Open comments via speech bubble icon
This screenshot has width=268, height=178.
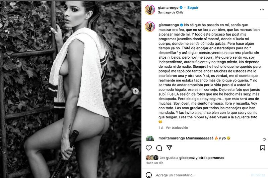point(159,148)
